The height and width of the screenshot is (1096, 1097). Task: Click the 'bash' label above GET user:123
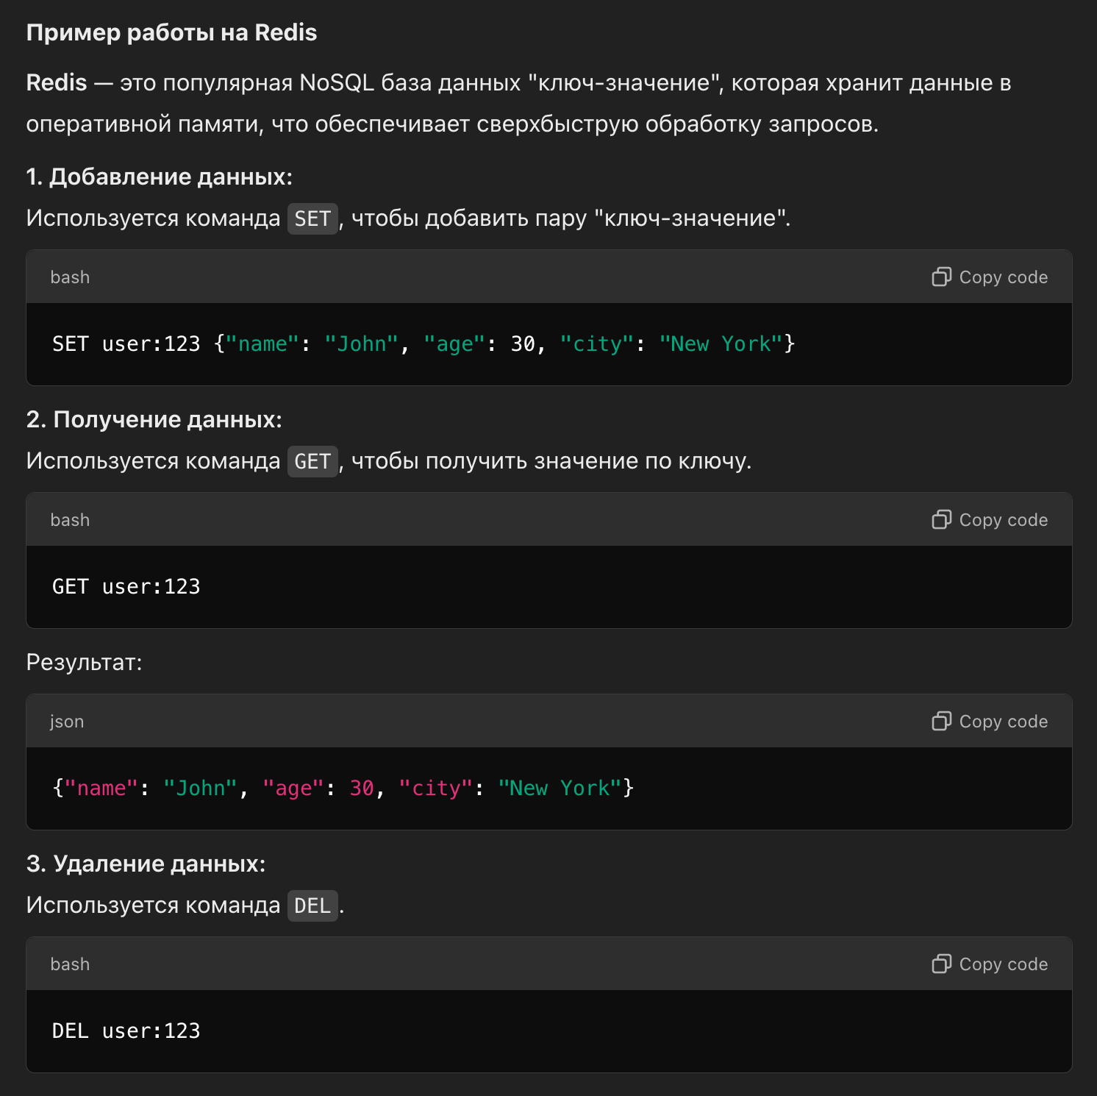(70, 520)
